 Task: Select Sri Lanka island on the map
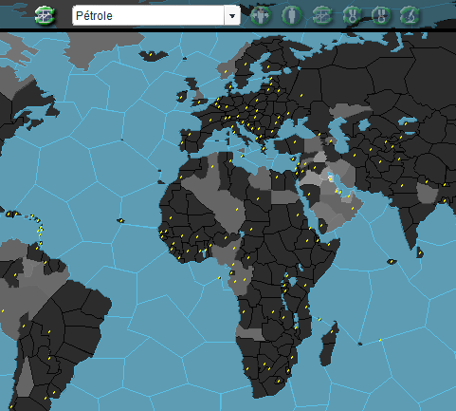pos(420,252)
